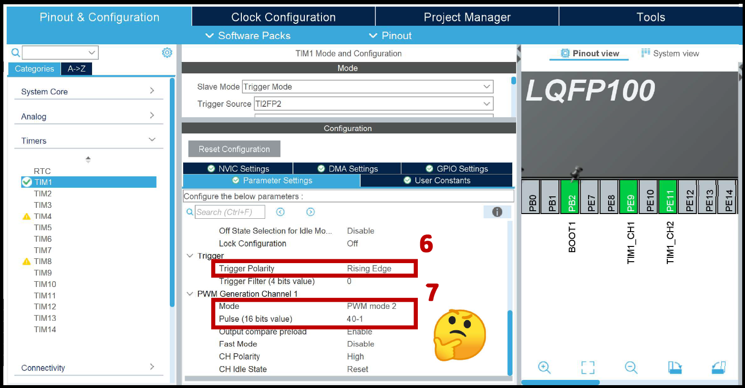This screenshot has width=745, height=388.
Task: Click the Trigger Filter value 0
Action: [349, 281]
